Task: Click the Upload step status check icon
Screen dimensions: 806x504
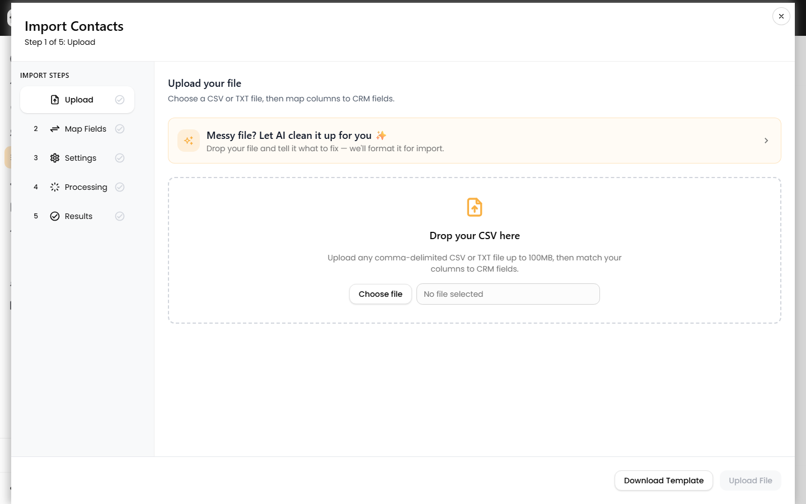Action: pyautogui.click(x=120, y=100)
